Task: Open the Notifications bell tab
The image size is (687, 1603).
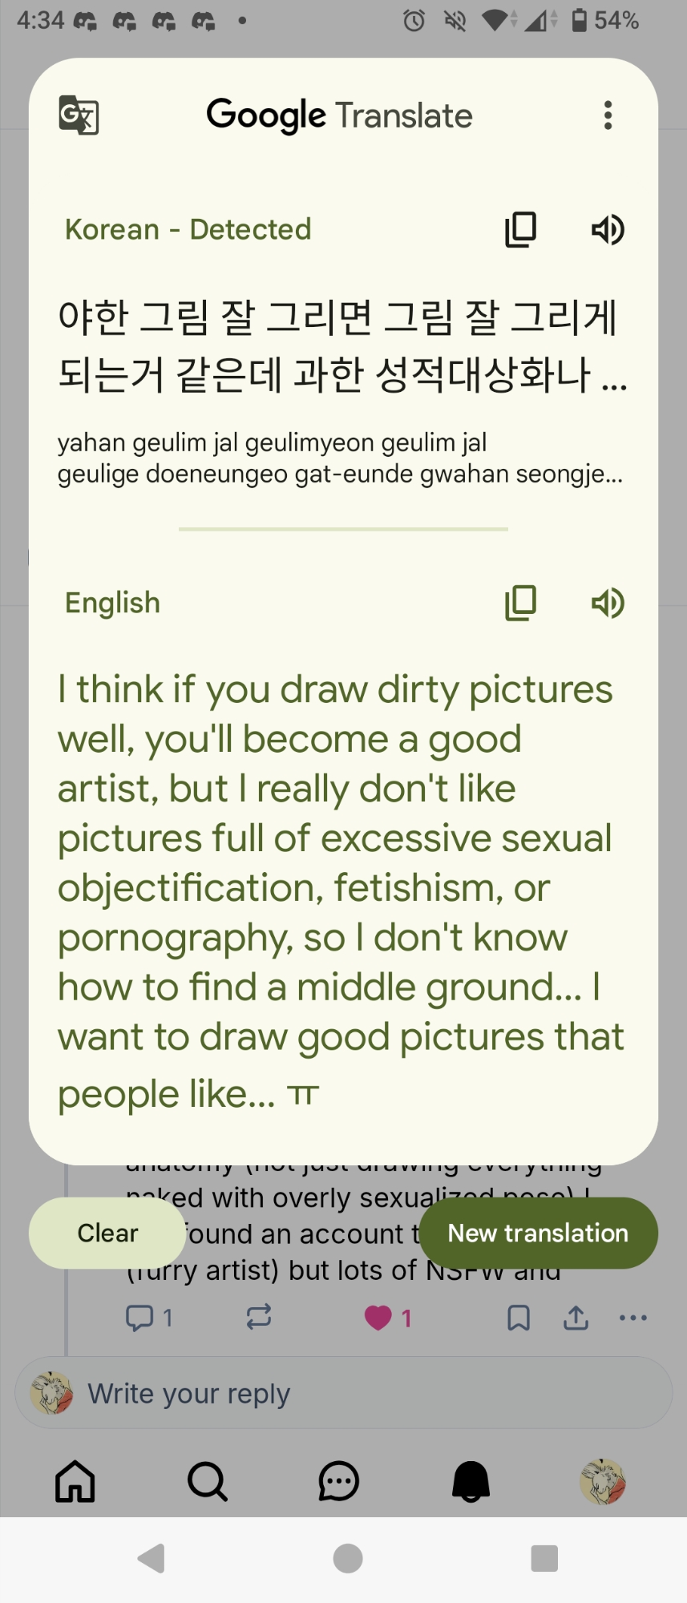Action: 471,1481
